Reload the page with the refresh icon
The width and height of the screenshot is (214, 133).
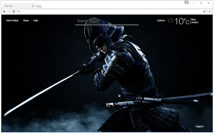point(14,12)
